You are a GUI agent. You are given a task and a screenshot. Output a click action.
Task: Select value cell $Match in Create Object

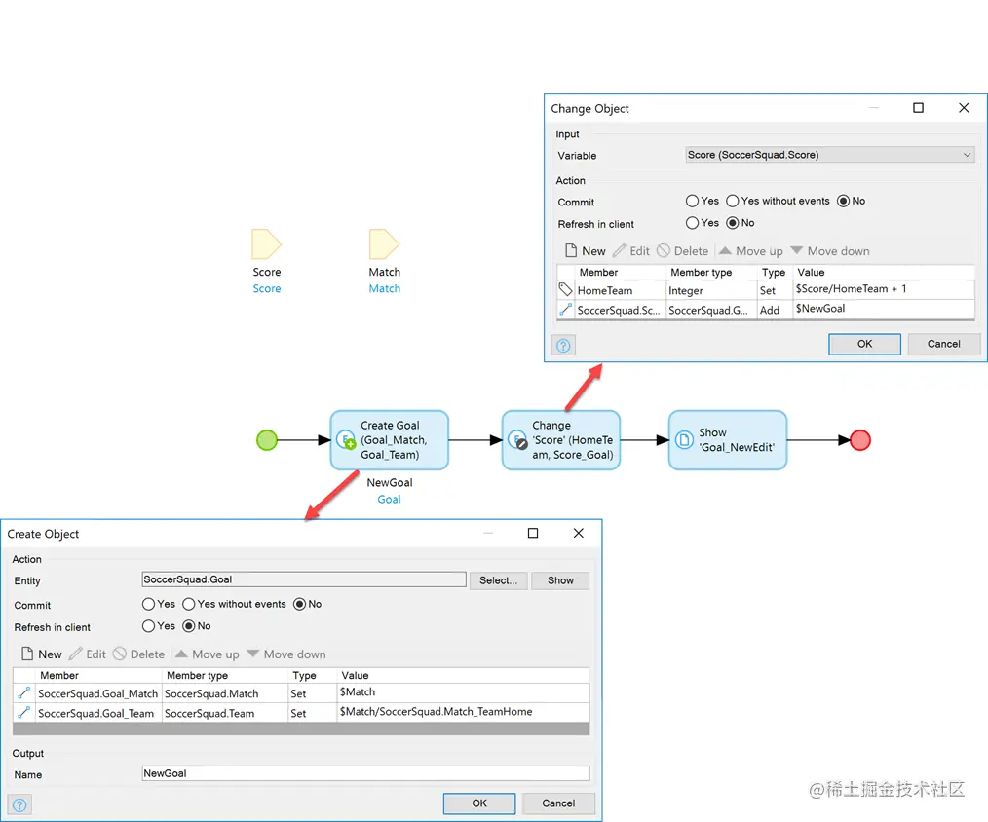(x=463, y=692)
